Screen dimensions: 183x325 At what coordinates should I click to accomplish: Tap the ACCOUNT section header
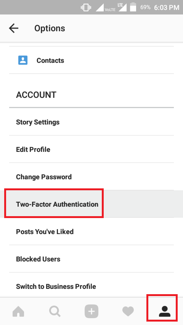[x=36, y=95]
